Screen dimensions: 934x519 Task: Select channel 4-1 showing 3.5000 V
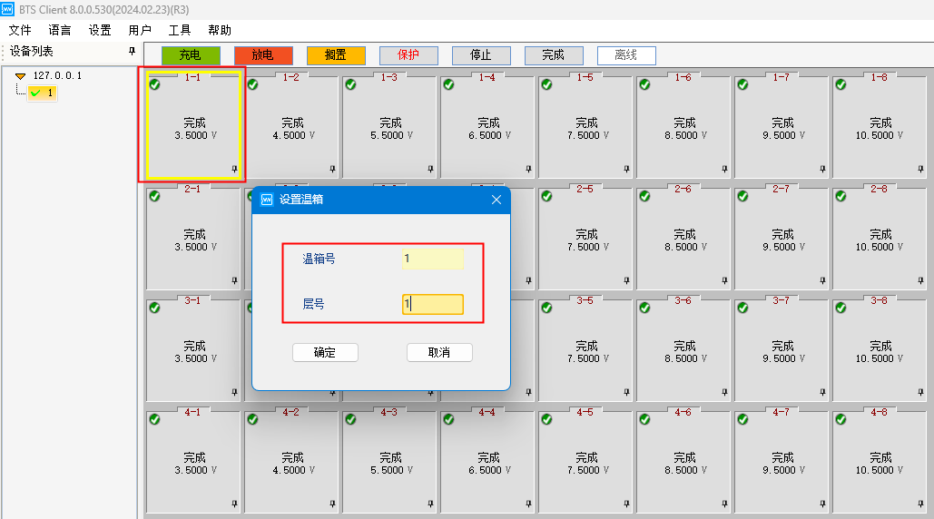tap(193, 462)
